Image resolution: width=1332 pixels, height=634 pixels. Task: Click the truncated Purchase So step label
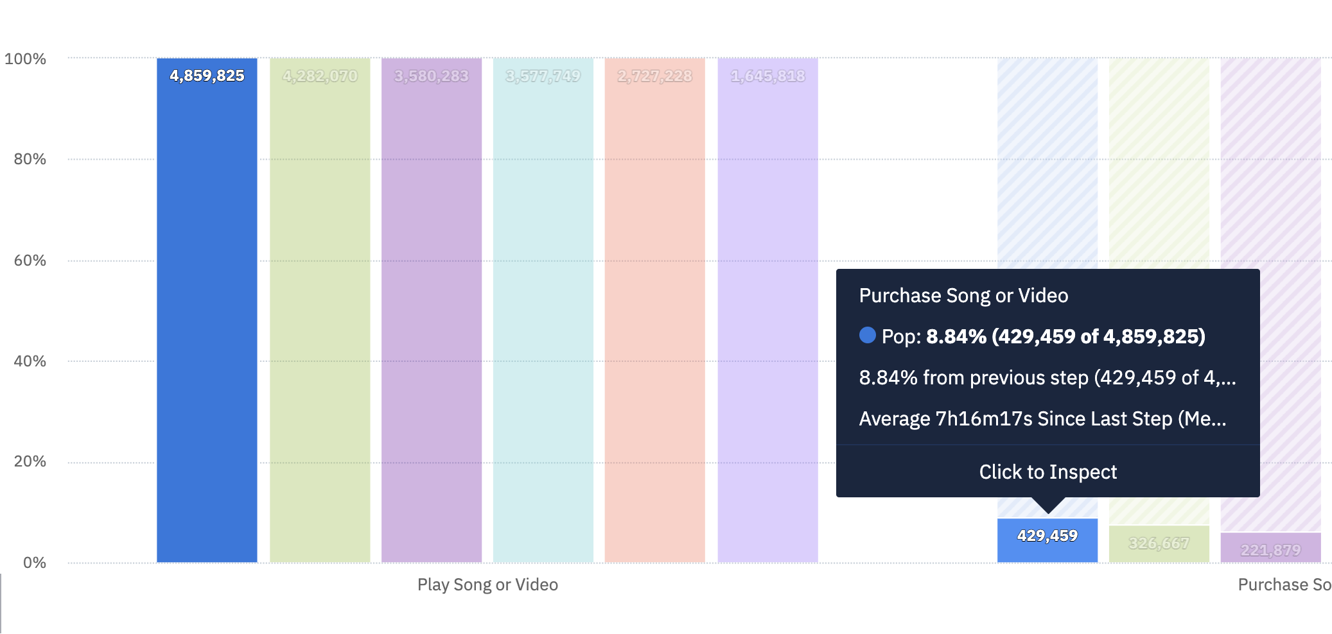(1284, 585)
